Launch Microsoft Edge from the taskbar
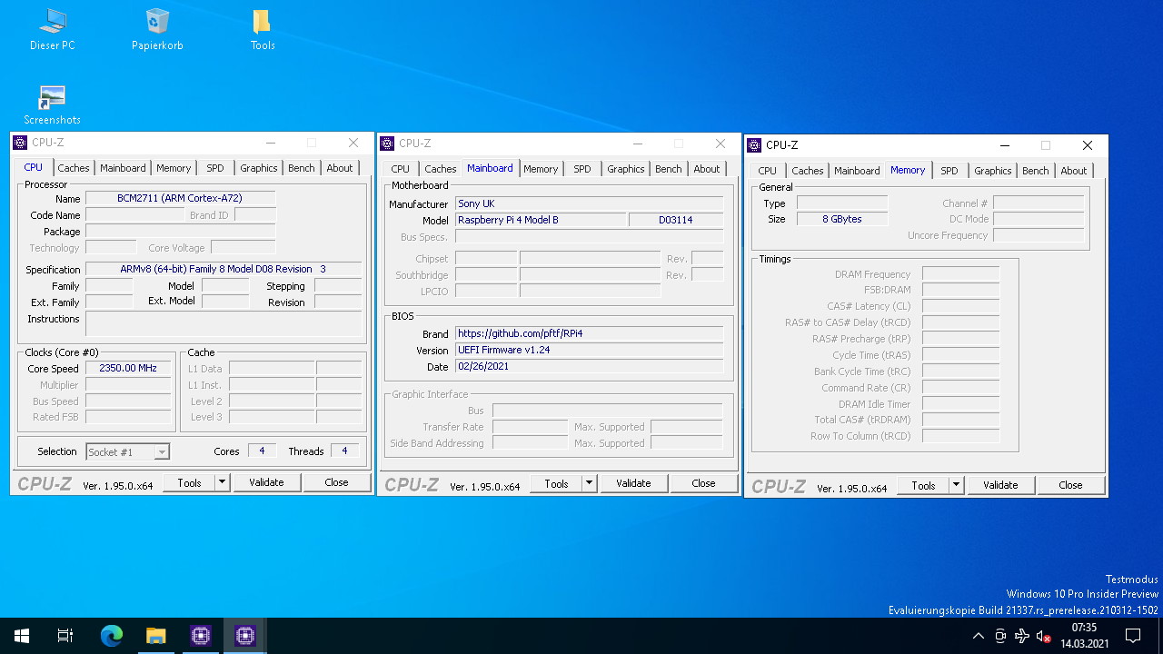This screenshot has width=1163, height=654. (x=111, y=636)
